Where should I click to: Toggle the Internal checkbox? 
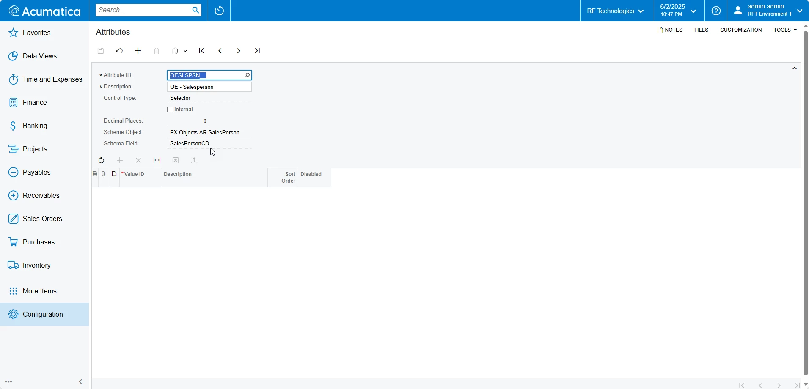coord(170,110)
